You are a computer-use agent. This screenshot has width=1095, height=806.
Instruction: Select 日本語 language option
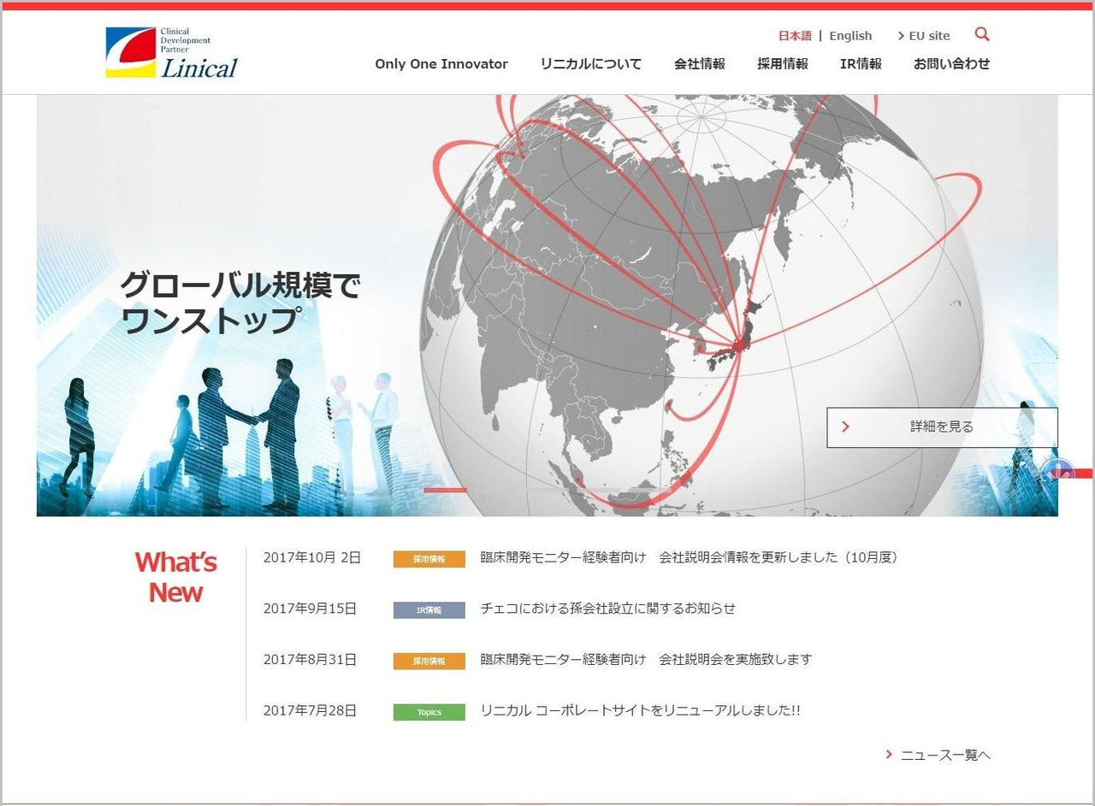tap(794, 36)
